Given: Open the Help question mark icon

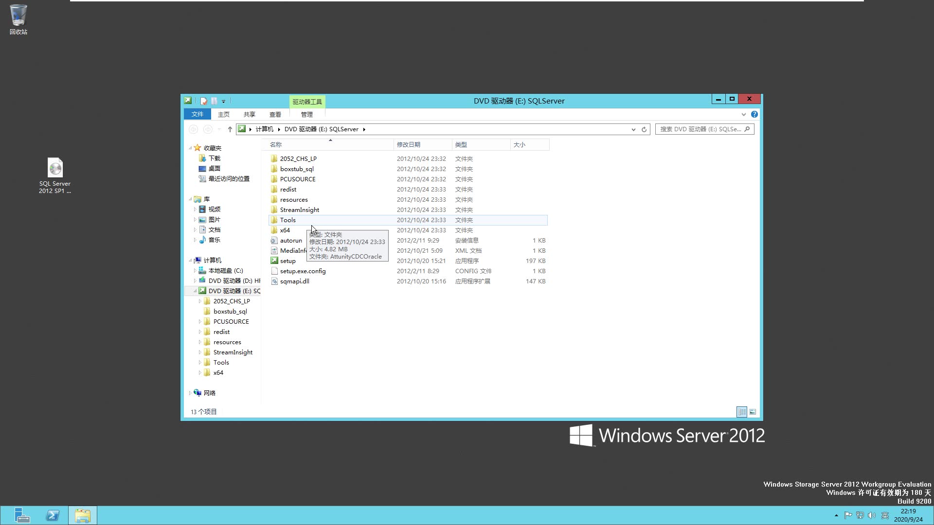Looking at the screenshot, I should point(754,114).
